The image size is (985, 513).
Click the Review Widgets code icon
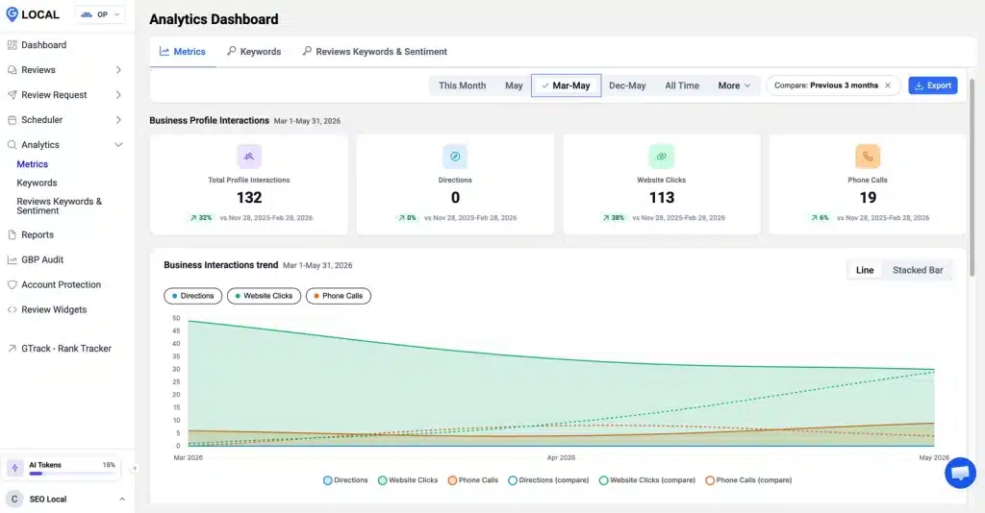[x=12, y=309]
